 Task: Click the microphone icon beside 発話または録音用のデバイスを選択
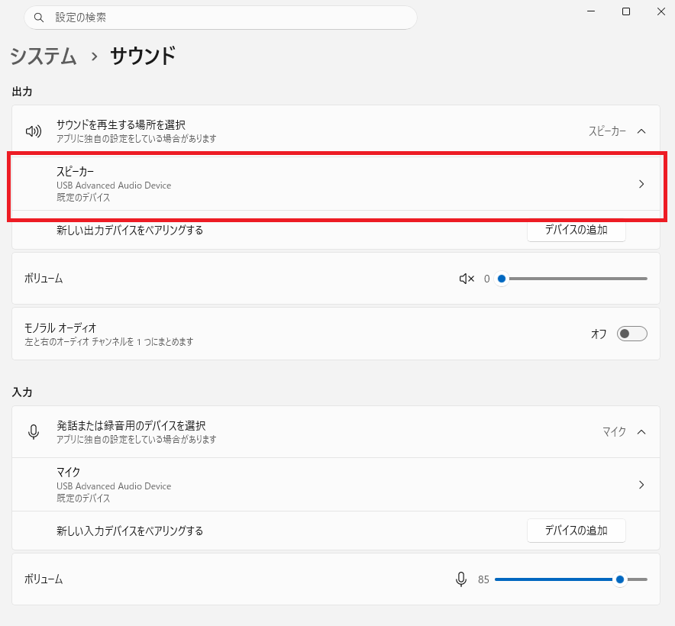coord(33,432)
